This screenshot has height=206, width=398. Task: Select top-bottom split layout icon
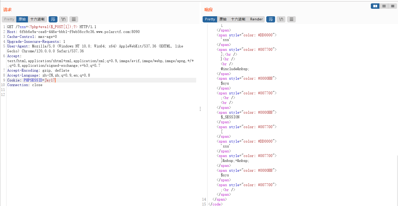384,6
